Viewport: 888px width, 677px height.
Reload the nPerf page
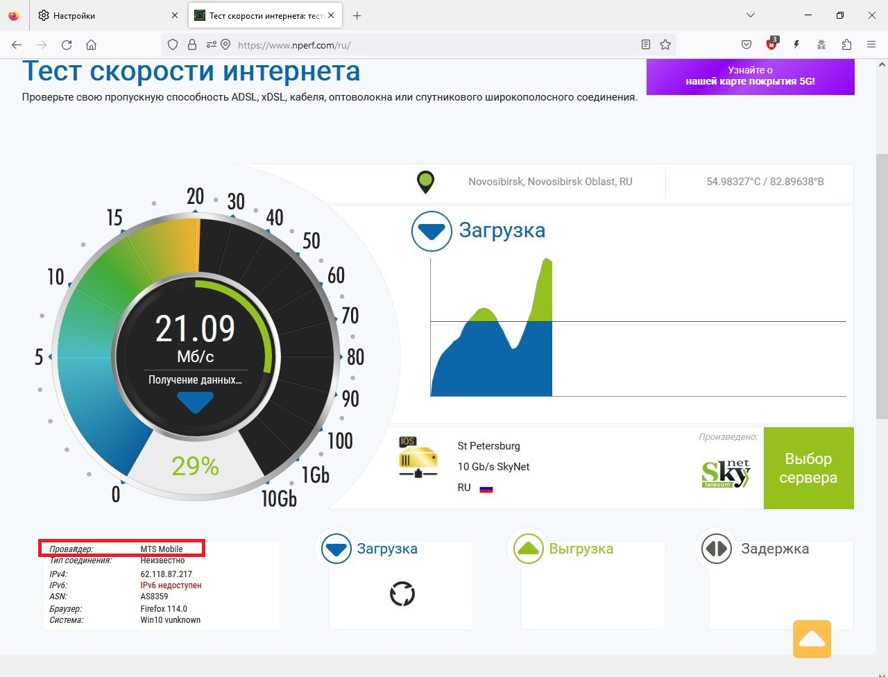(x=67, y=45)
